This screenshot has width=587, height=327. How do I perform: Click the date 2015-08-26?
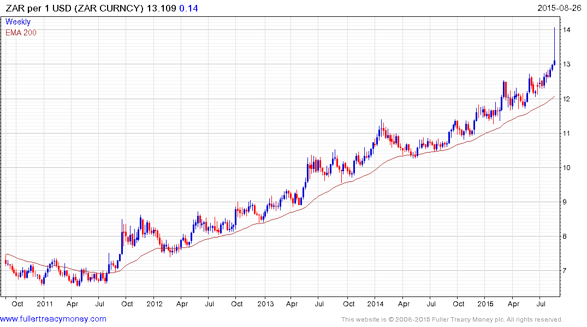tap(559, 8)
